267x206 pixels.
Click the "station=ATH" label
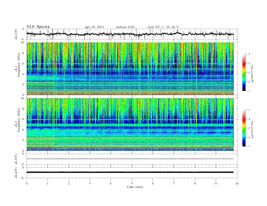coord(125,27)
